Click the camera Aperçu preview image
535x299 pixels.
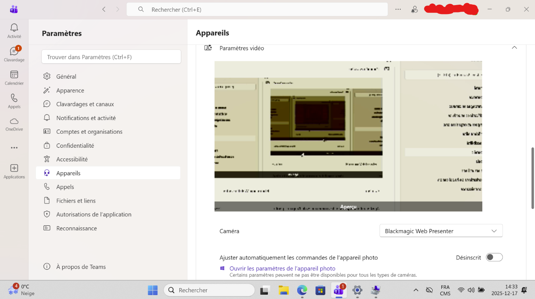348,136
